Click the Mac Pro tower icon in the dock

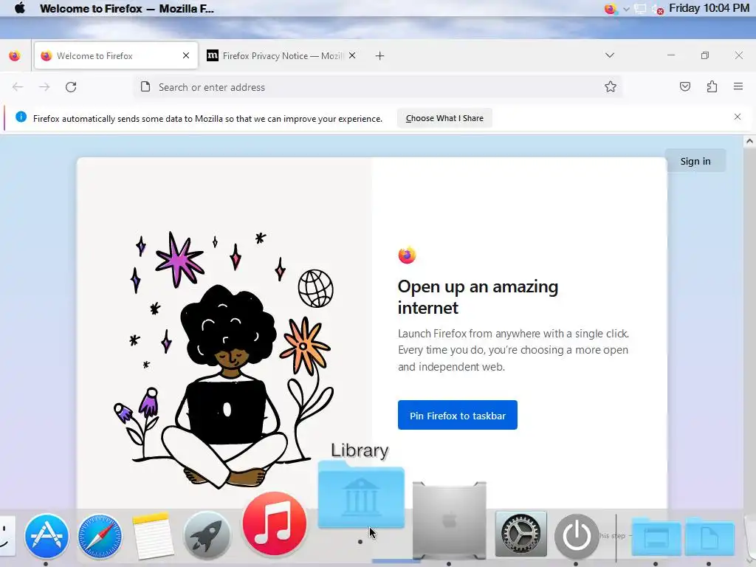(x=450, y=520)
